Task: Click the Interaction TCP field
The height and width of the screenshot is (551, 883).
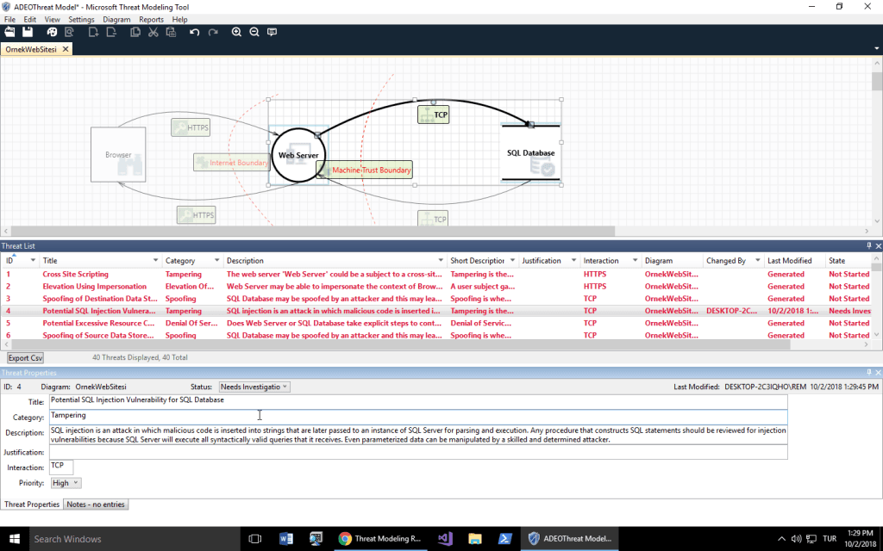Action: [61, 467]
